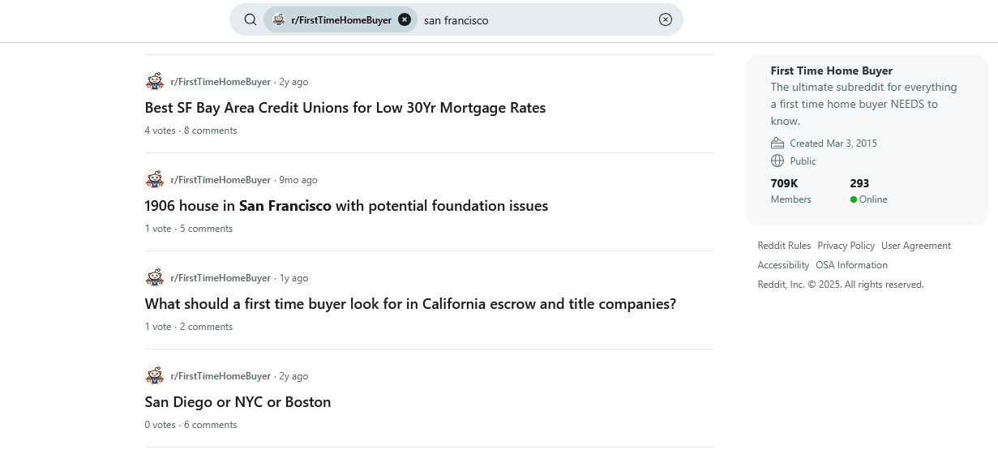Click the subreddit avatar on San Diego post
The height and width of the screenshot is (454, 998).
155,375
